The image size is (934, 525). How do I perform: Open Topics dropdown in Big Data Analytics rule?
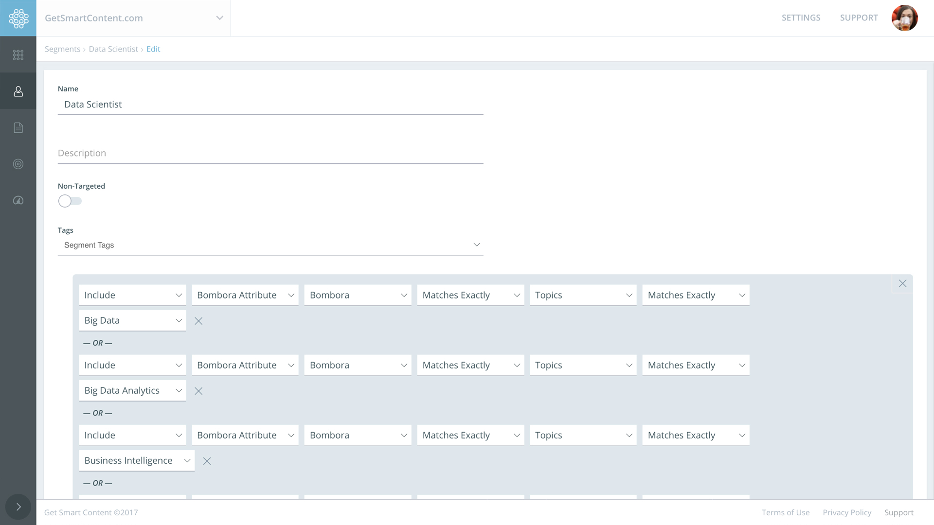[583, 365]
